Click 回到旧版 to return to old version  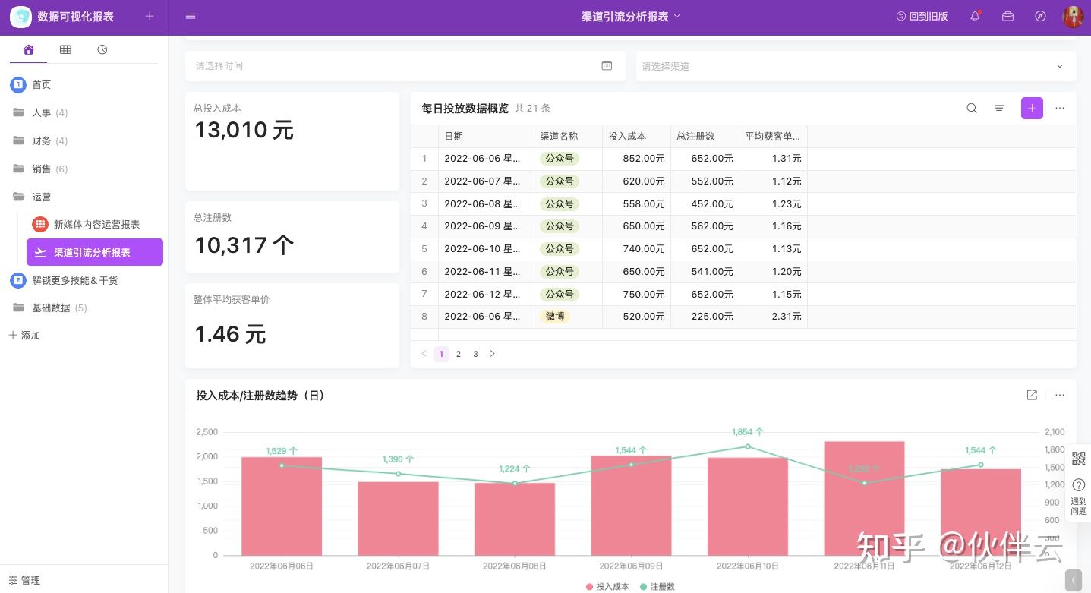pyautogui.click(x=922, y=16)
